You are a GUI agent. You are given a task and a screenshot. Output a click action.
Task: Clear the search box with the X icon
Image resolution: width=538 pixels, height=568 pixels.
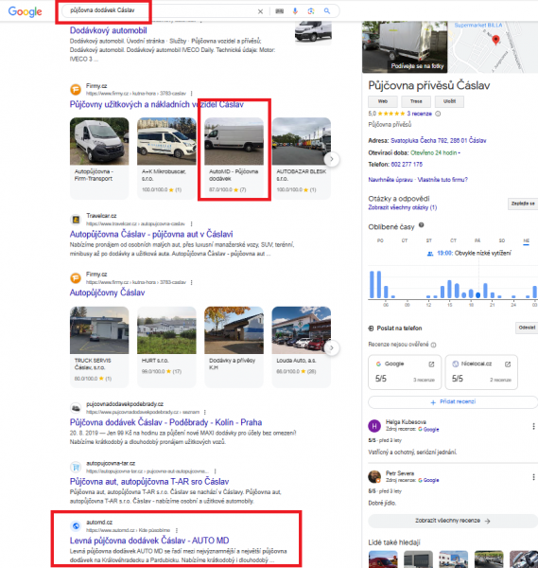pos(260,11)
